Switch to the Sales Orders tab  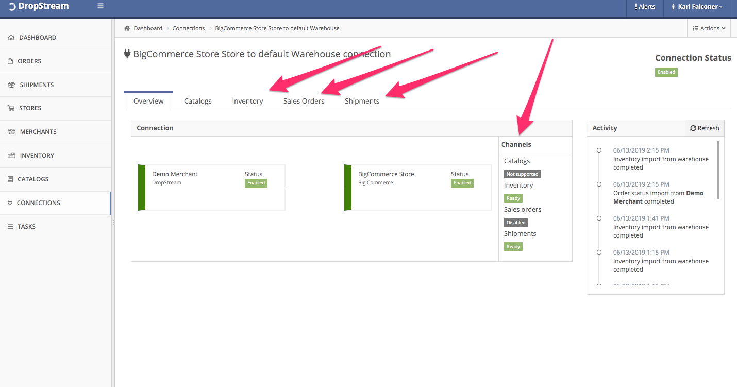[304, 101]
